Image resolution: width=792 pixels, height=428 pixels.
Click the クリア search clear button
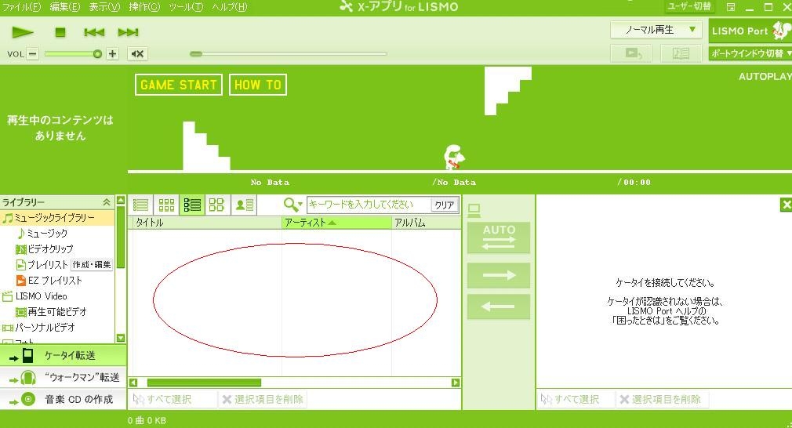(445, 205)
